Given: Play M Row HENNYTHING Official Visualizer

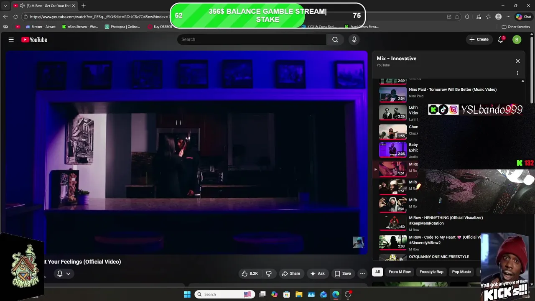Looking at the screenshot, I should (446, 220).
